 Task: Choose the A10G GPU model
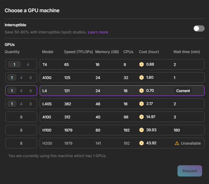pos(47,77)
